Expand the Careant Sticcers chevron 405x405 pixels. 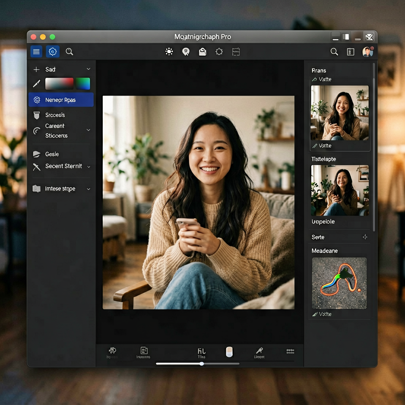point(88,130)
